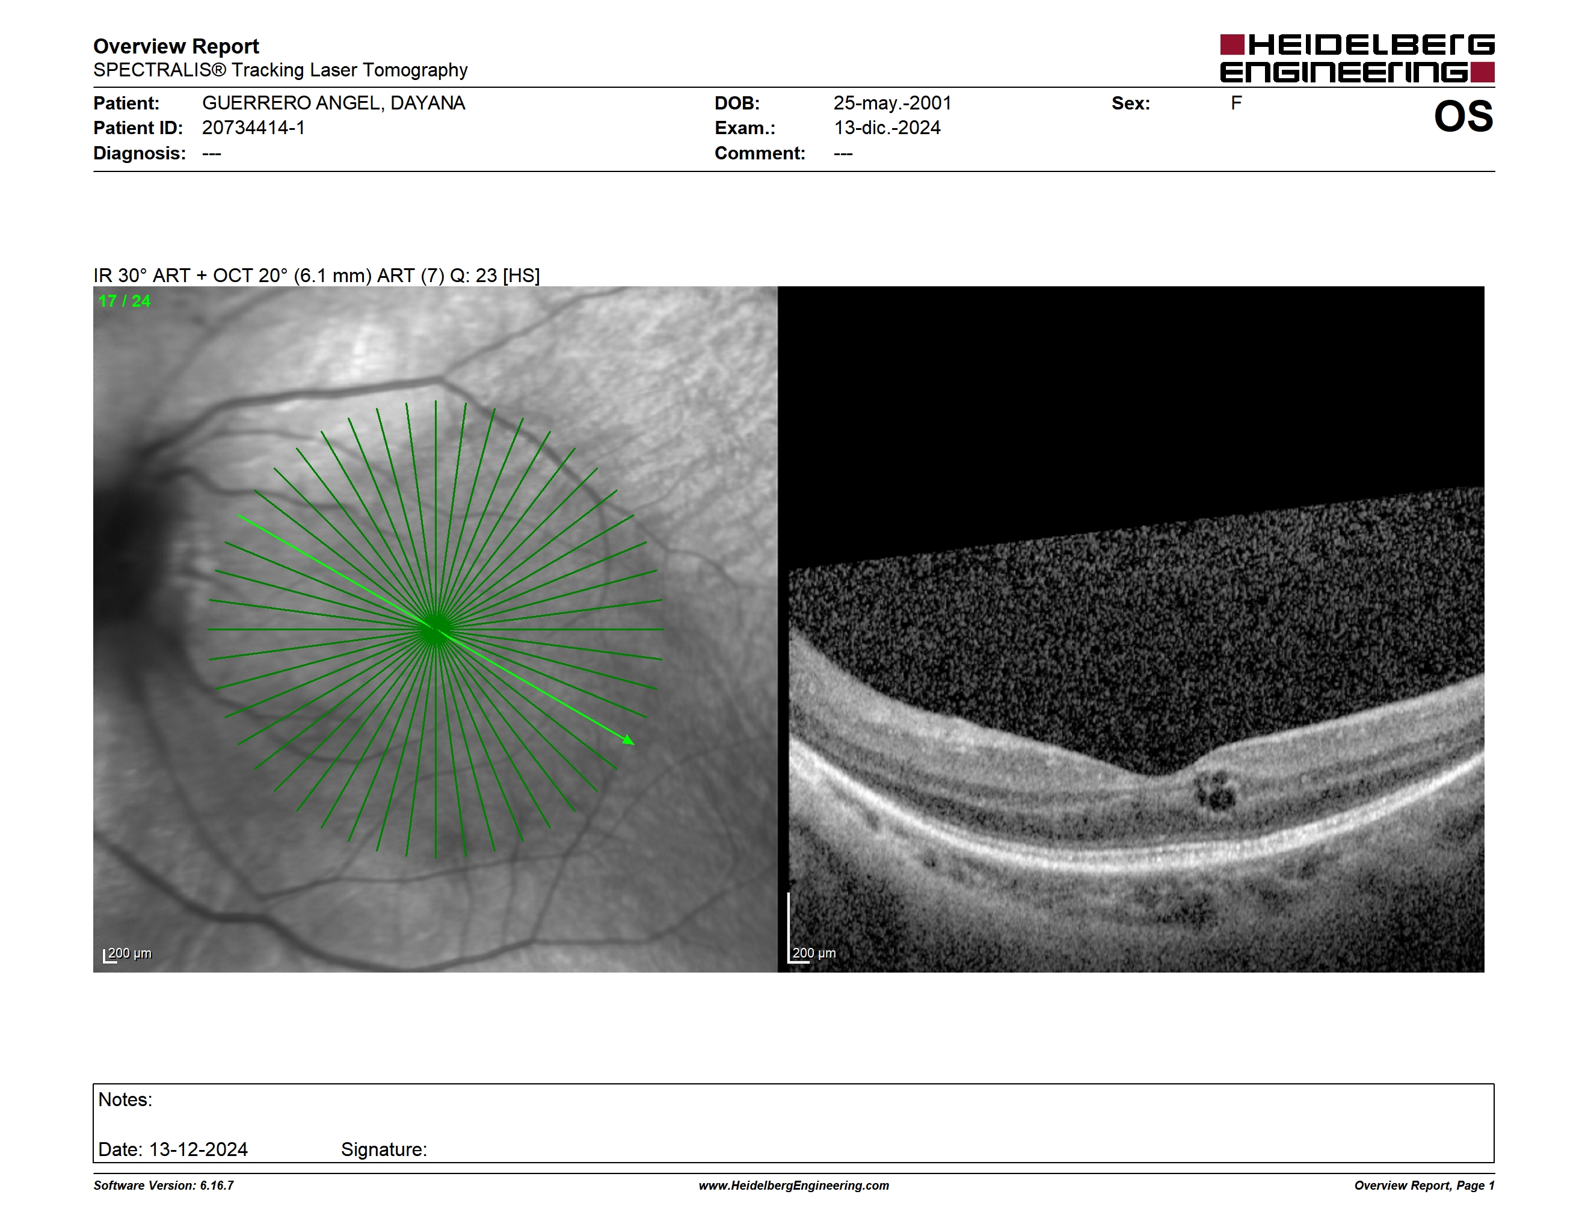The width and height of the screenshot is (1588, 1227).
Task: Click the 'Diagnosis:' label
Action: 140,153
